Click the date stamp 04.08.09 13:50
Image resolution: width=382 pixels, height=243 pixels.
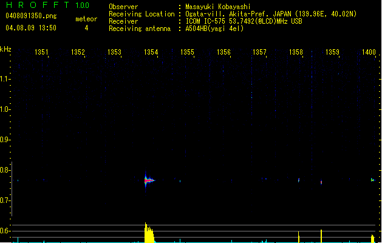(x=31, y=28)
